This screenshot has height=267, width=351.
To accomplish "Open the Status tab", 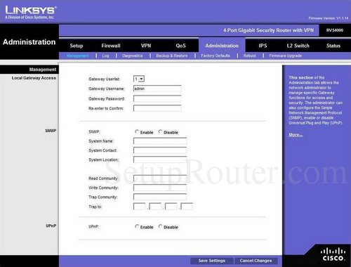I will (333, 46).
